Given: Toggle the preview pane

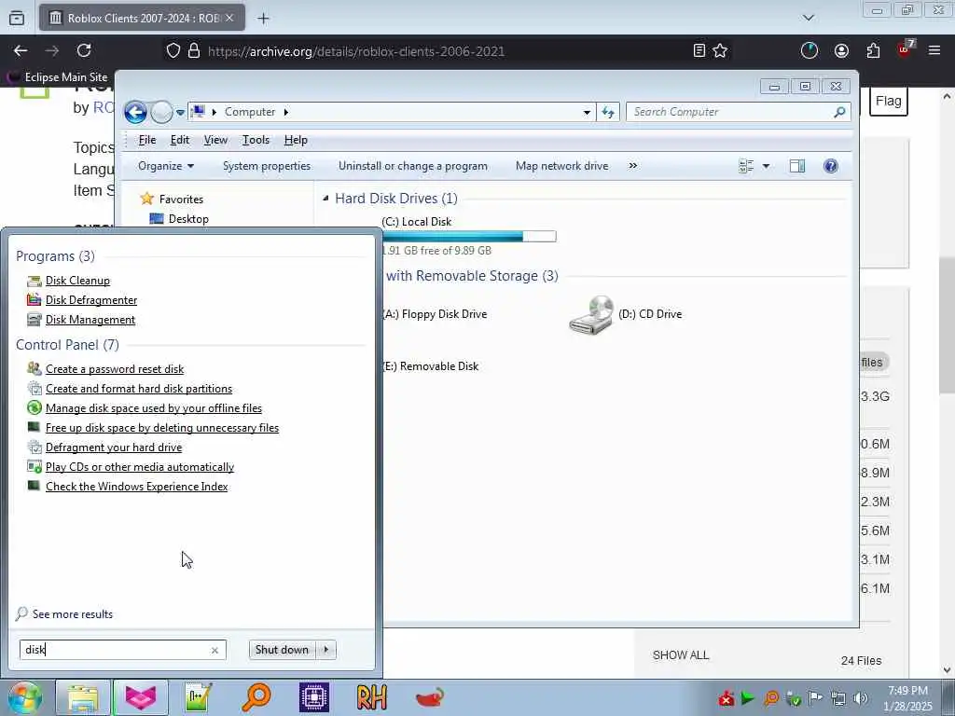Looking at the screenshot, I should point(797,166).
